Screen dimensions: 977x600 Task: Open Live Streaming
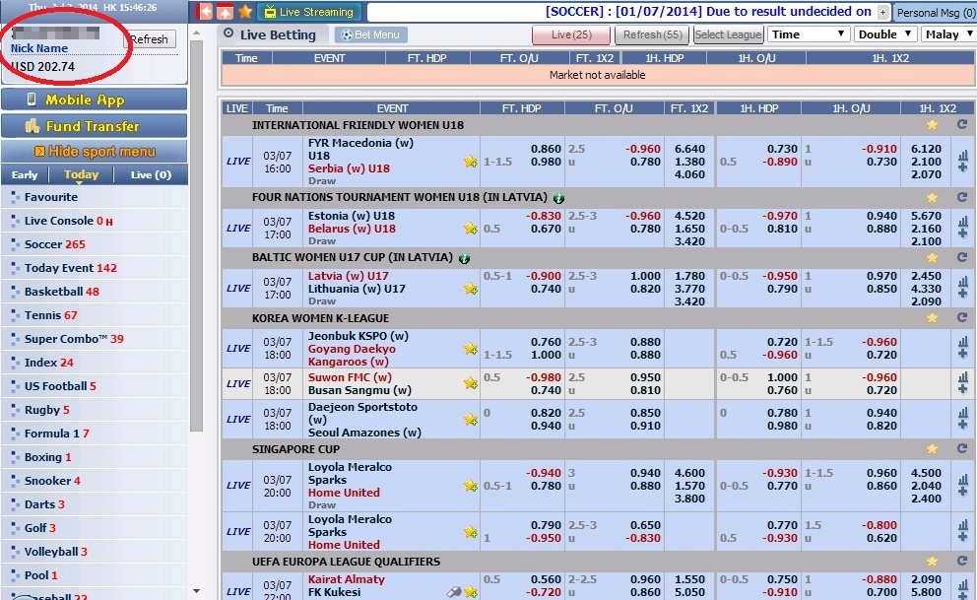click(309, 12)
